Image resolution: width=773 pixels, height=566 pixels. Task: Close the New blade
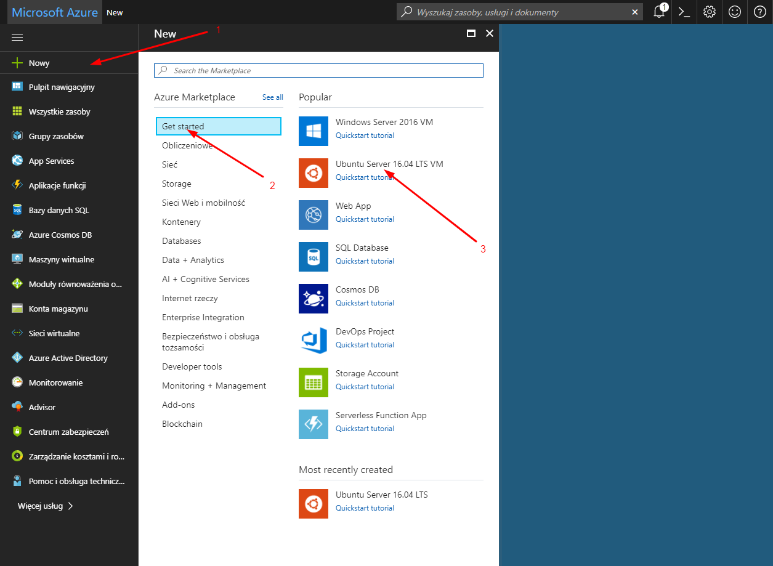click(490, 33)
